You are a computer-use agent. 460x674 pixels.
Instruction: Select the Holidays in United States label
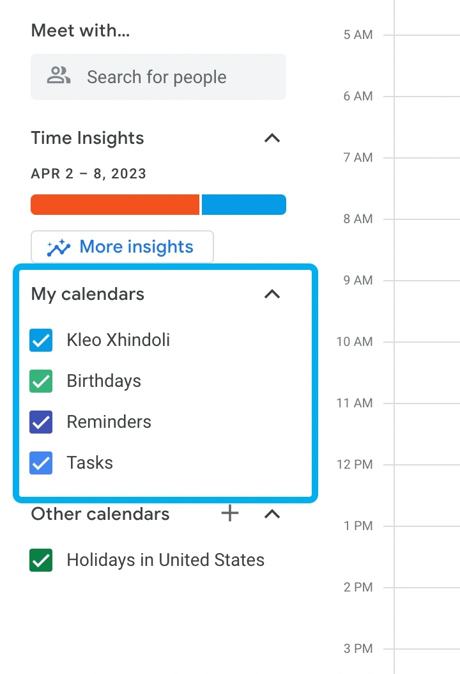pos(165,560)
